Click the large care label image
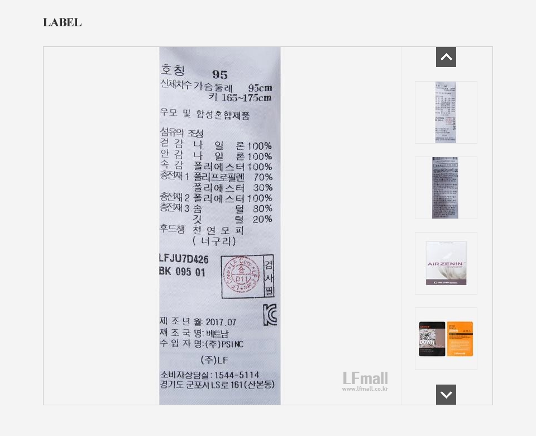The height and width of the screenshot is (436, 536). tap(220, 226)
